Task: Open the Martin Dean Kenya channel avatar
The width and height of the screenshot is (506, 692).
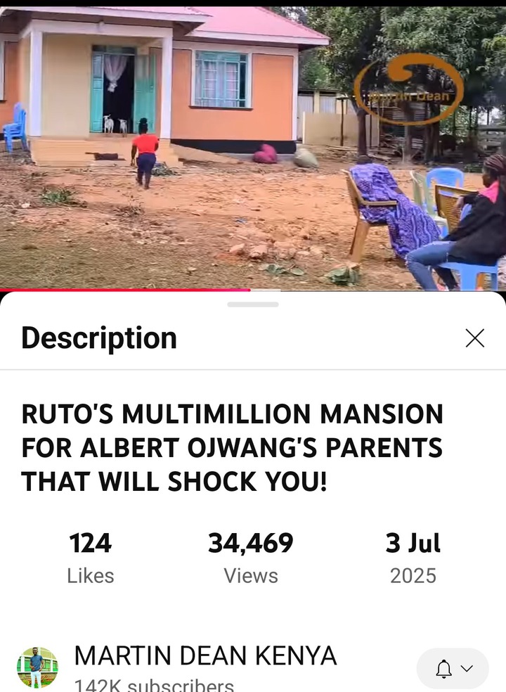Action: (37, 667)
